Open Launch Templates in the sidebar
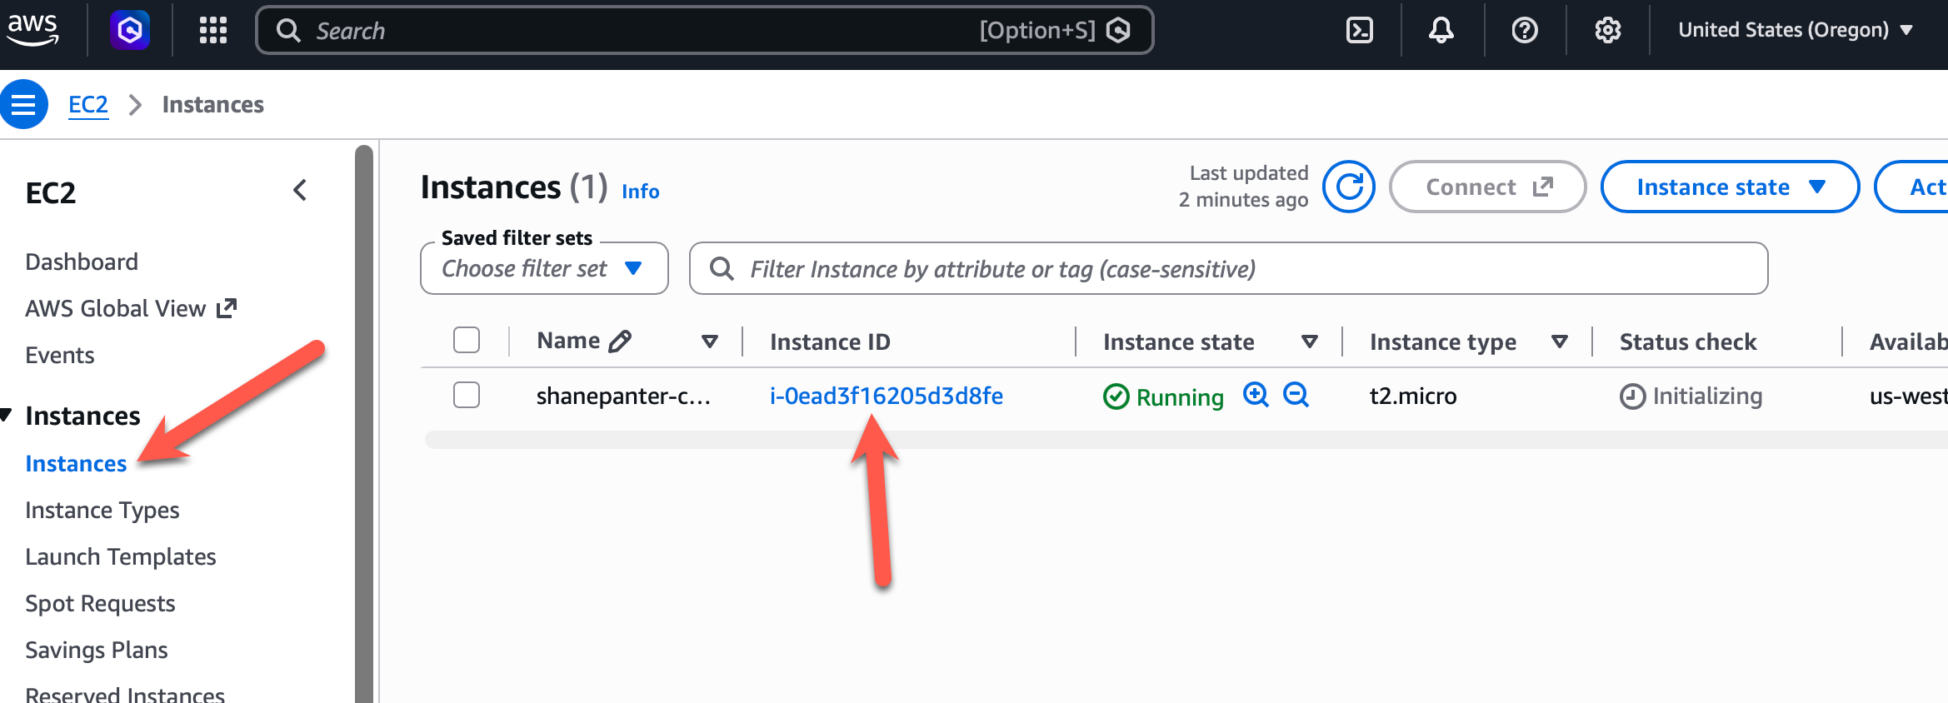The height and width of the screenshot is (703, 1948). pos(121,556)
